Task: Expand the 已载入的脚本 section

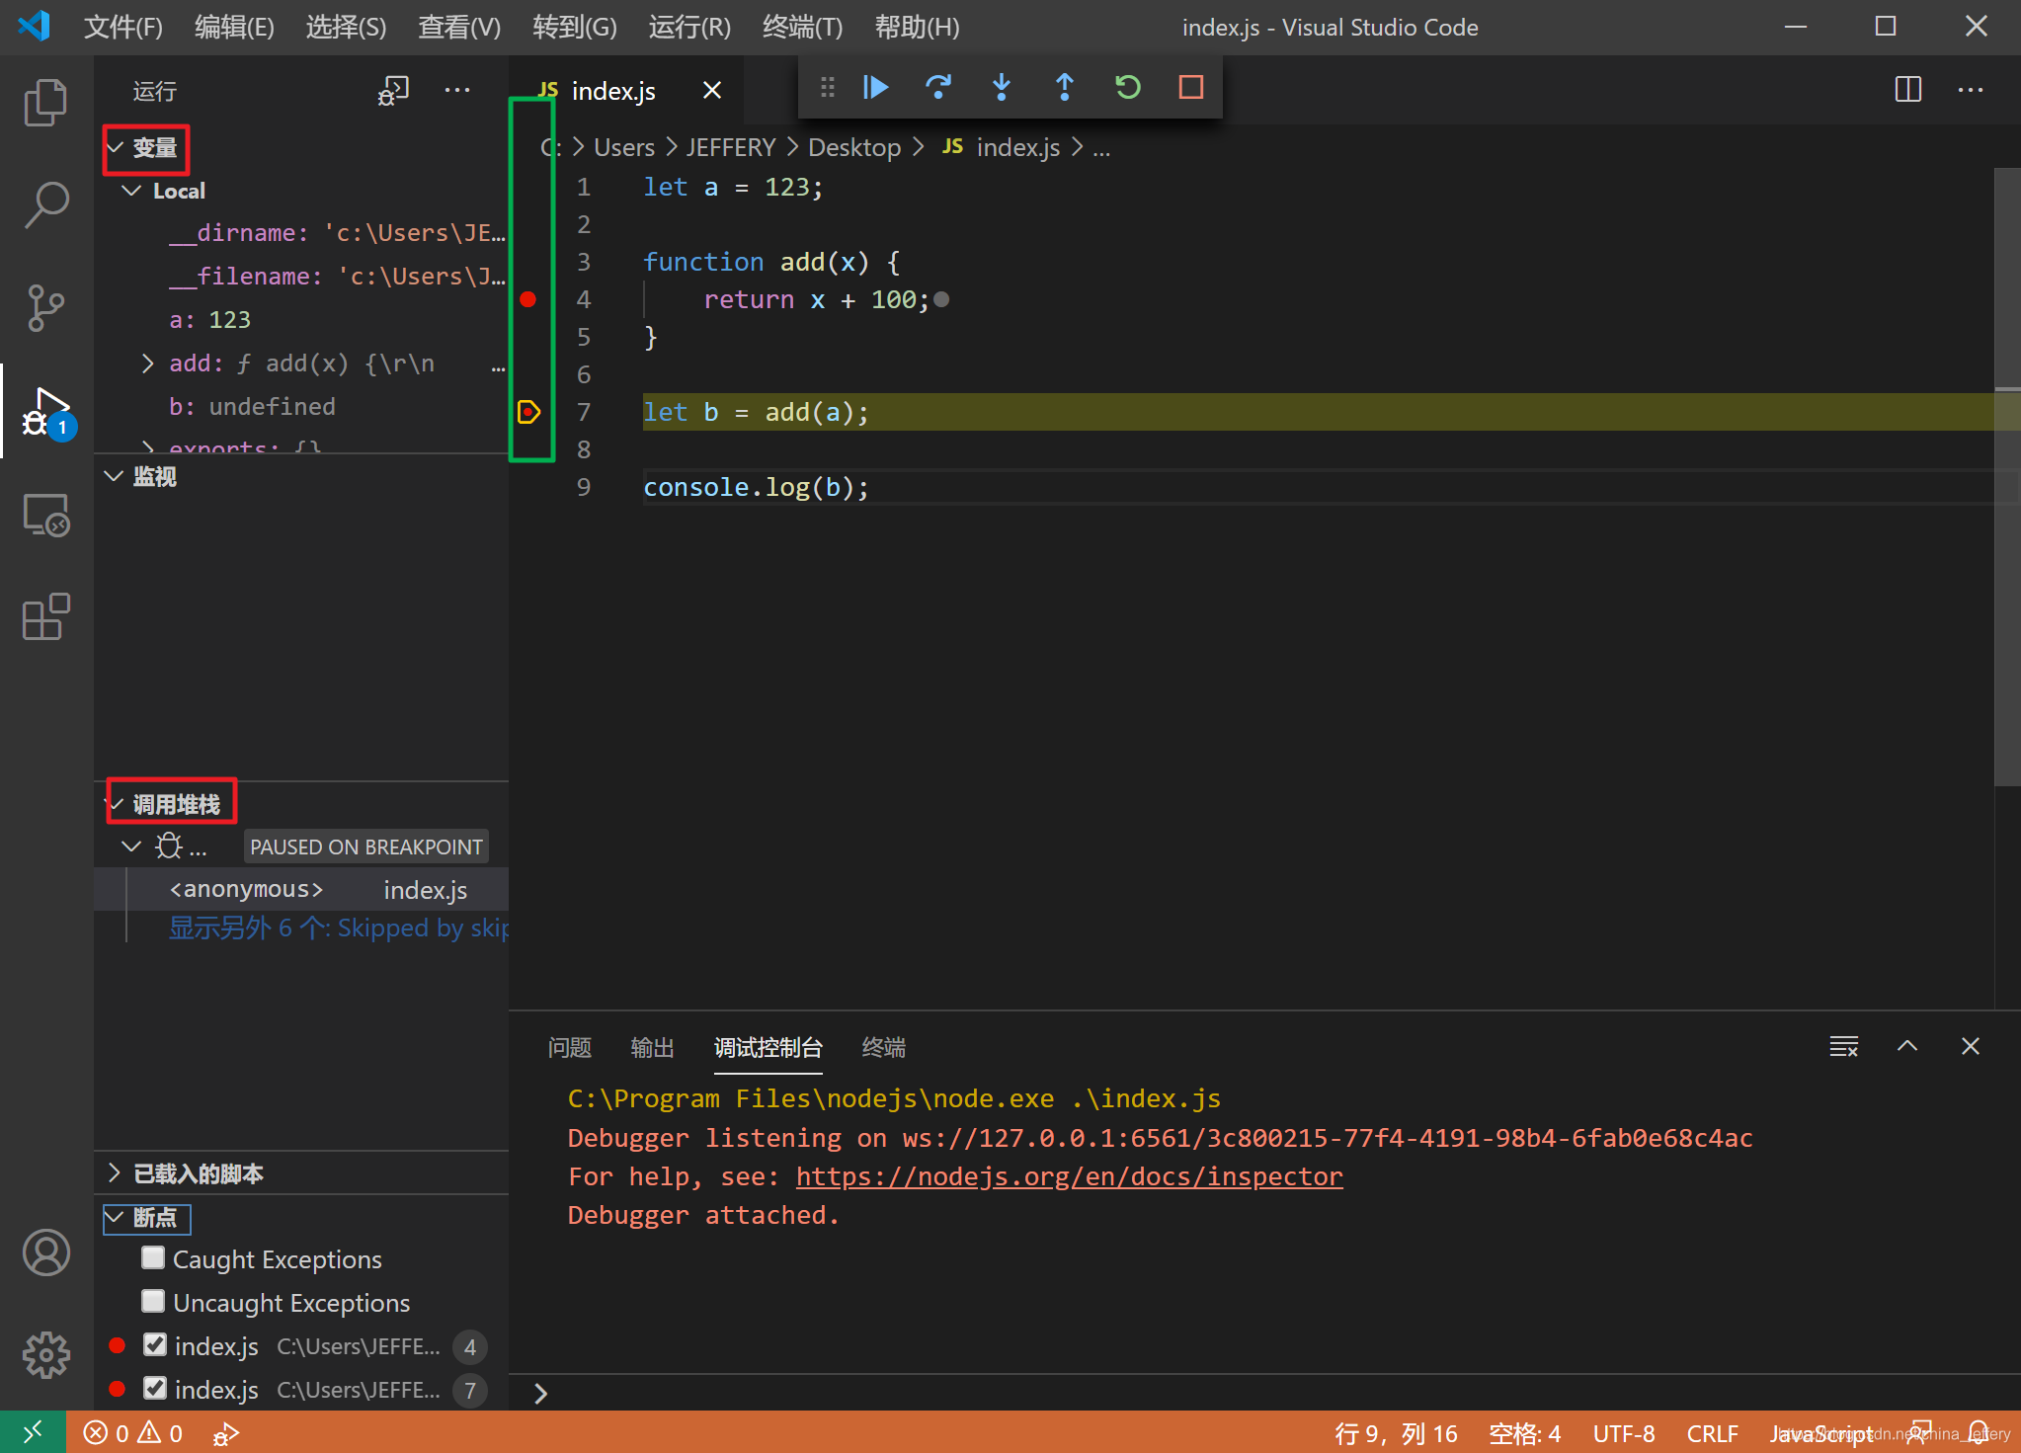Action: tap(198, 1173)
